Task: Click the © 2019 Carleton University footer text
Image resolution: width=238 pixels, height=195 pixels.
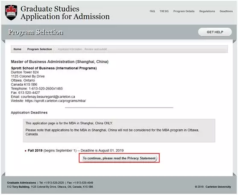Action: tap(213, 187)
